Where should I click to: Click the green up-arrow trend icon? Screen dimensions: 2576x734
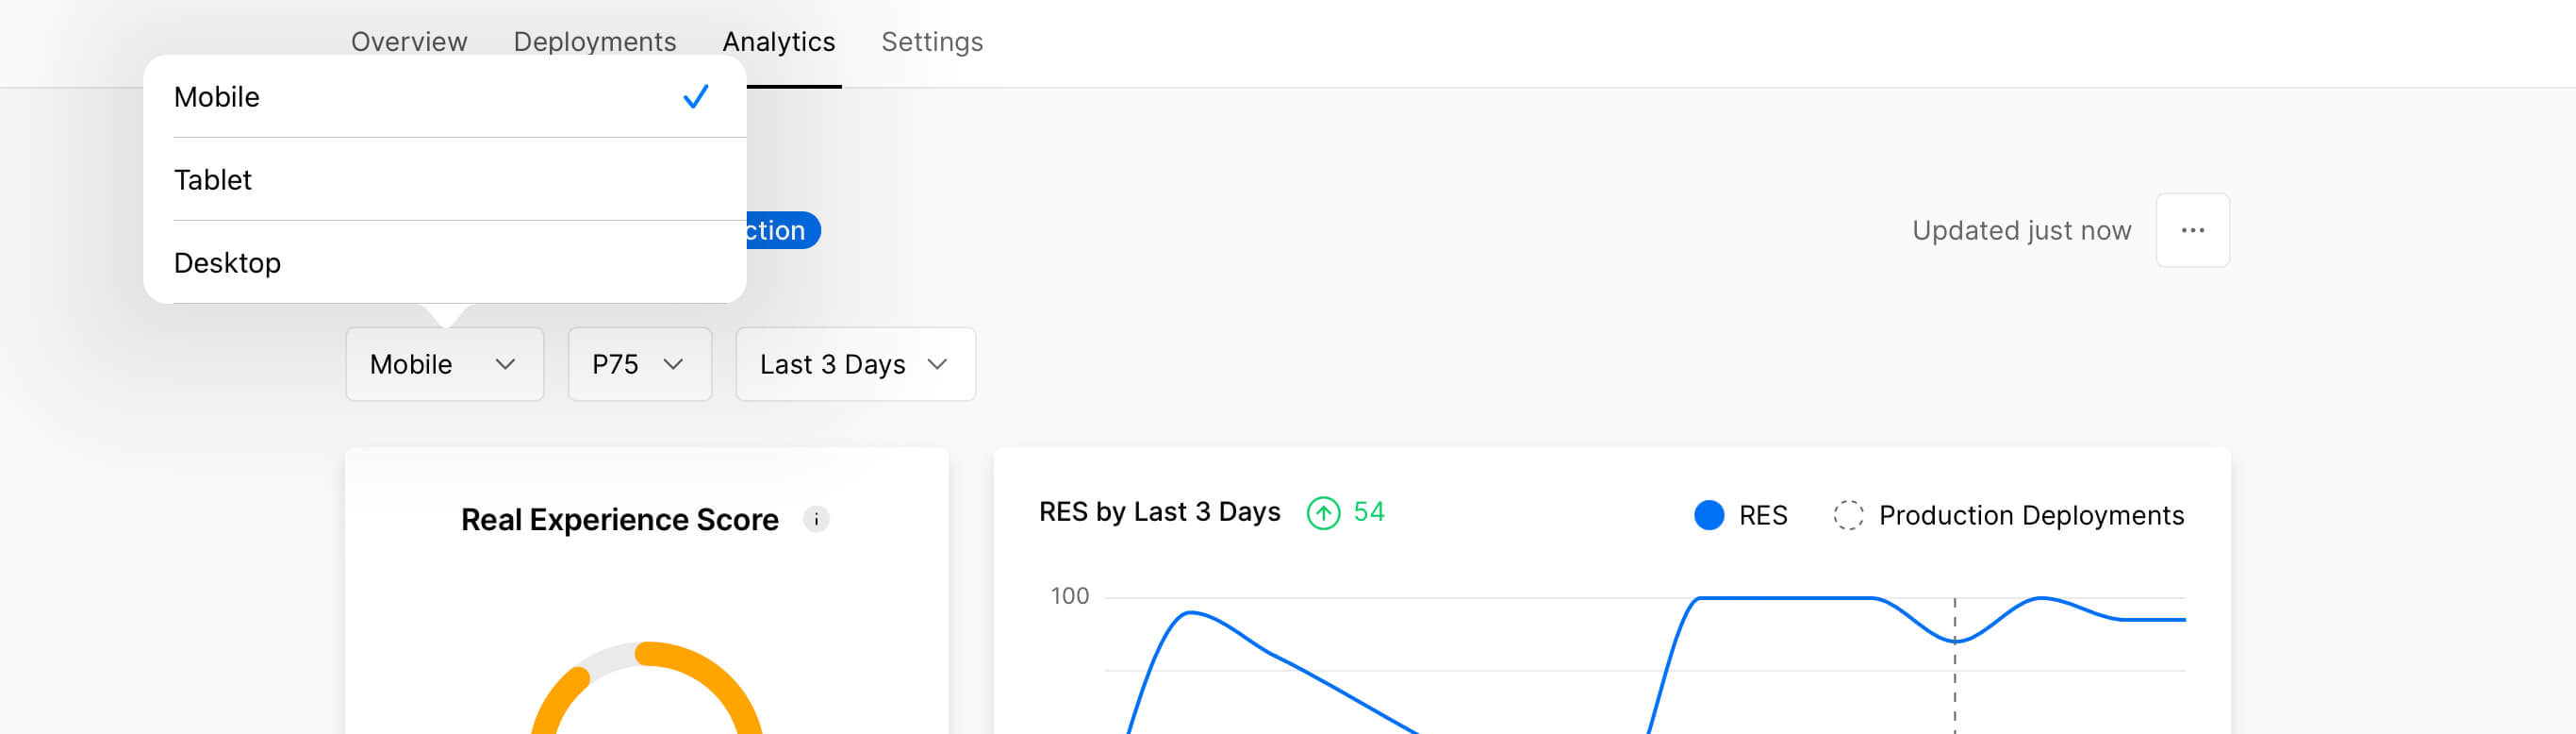click(1323, 513)
